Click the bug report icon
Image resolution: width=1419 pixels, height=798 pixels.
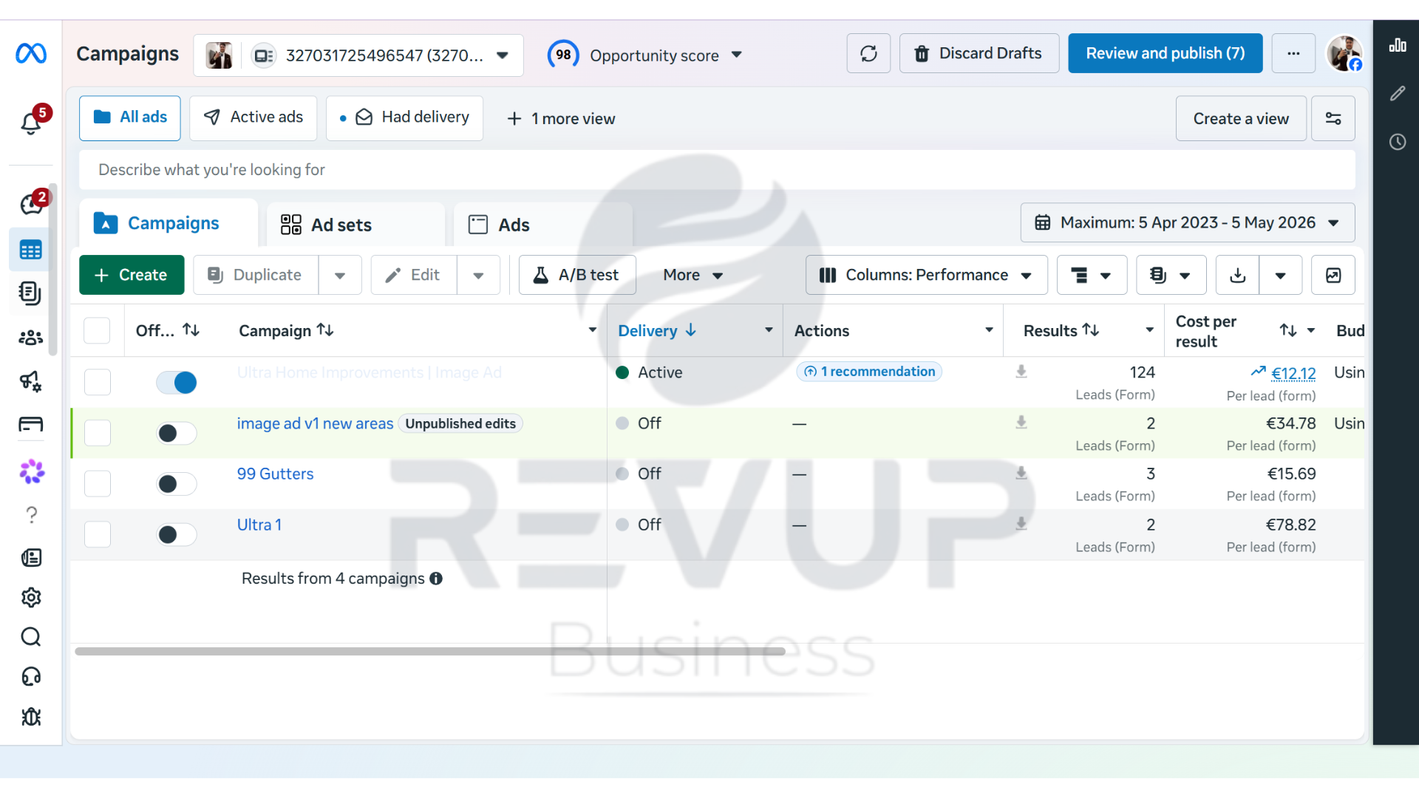tap(31, 717)
